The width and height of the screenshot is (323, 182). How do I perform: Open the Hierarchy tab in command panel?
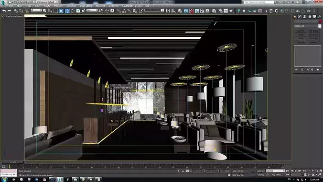tap(305, 17)
